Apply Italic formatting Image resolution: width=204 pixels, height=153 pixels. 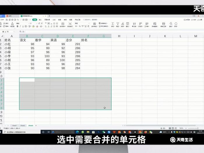tap(20, 26)
